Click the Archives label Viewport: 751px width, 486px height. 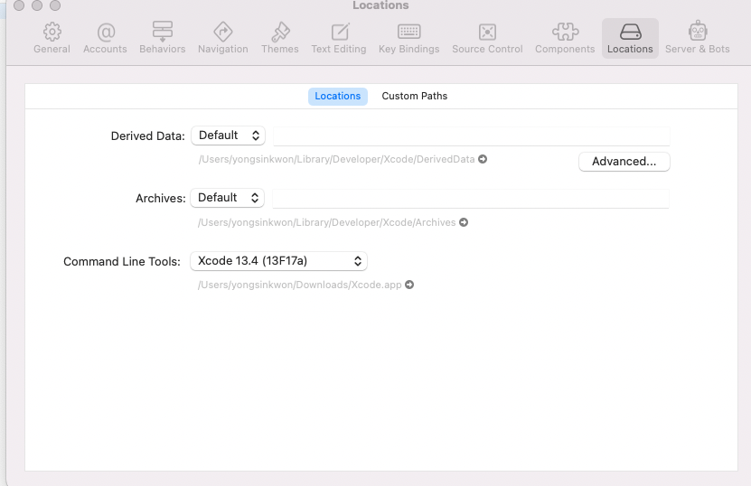(161, 198)
